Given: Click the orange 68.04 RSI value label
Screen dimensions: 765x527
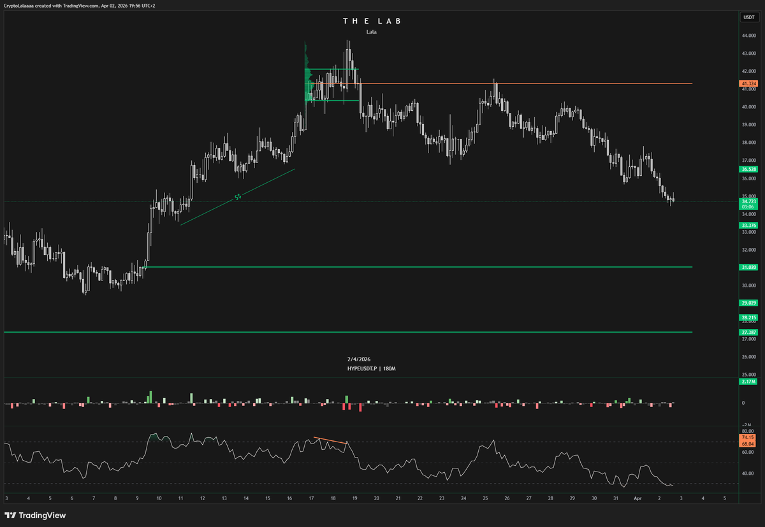Looking at the screenshot, I should (748, 444).
